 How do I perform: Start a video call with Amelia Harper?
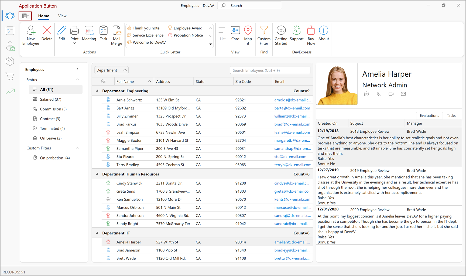pos(391,94)
